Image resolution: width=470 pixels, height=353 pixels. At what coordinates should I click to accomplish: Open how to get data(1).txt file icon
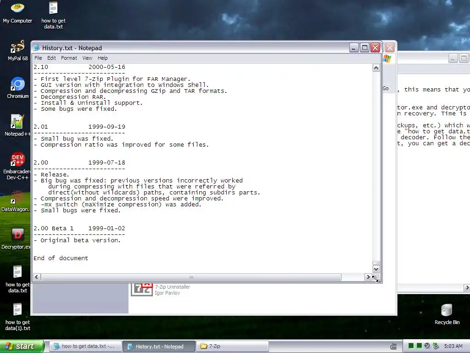18,317
